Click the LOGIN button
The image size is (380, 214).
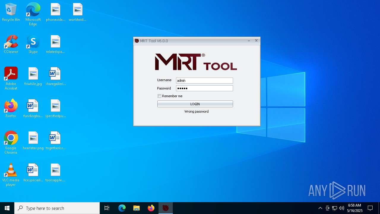[195, 104]
